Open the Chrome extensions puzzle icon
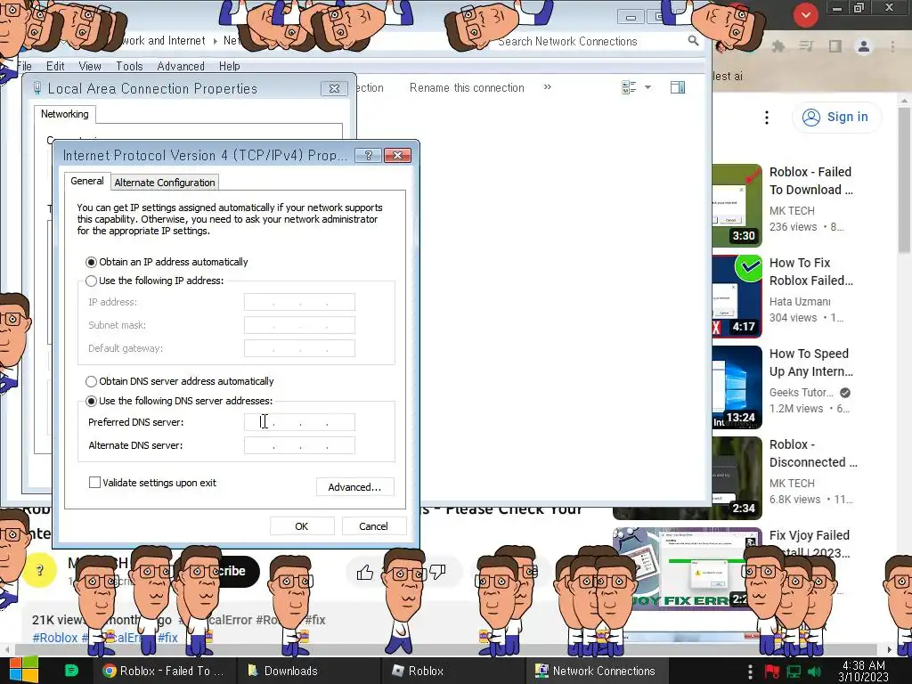Image resolution: width=912 pixels, height=684 pixels. pyautogui.click(x=778, y=46)
